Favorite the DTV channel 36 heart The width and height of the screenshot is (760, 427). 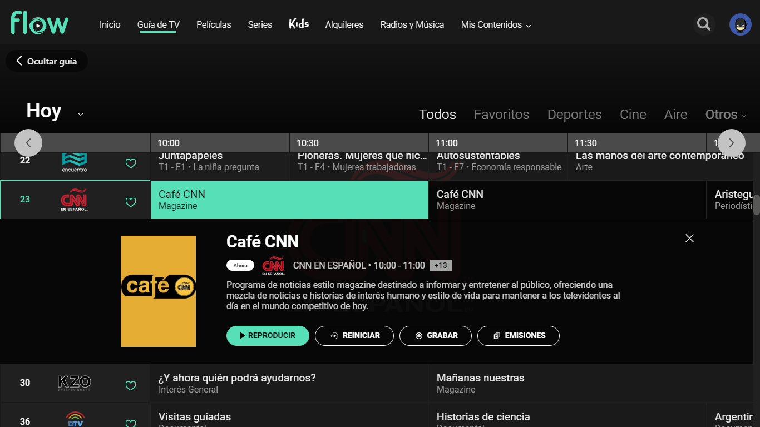(x=131, y=423)
